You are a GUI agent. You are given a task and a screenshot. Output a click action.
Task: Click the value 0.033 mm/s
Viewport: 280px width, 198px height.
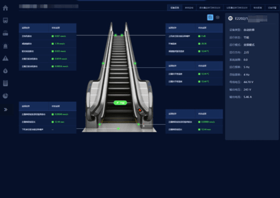(60, 51)
